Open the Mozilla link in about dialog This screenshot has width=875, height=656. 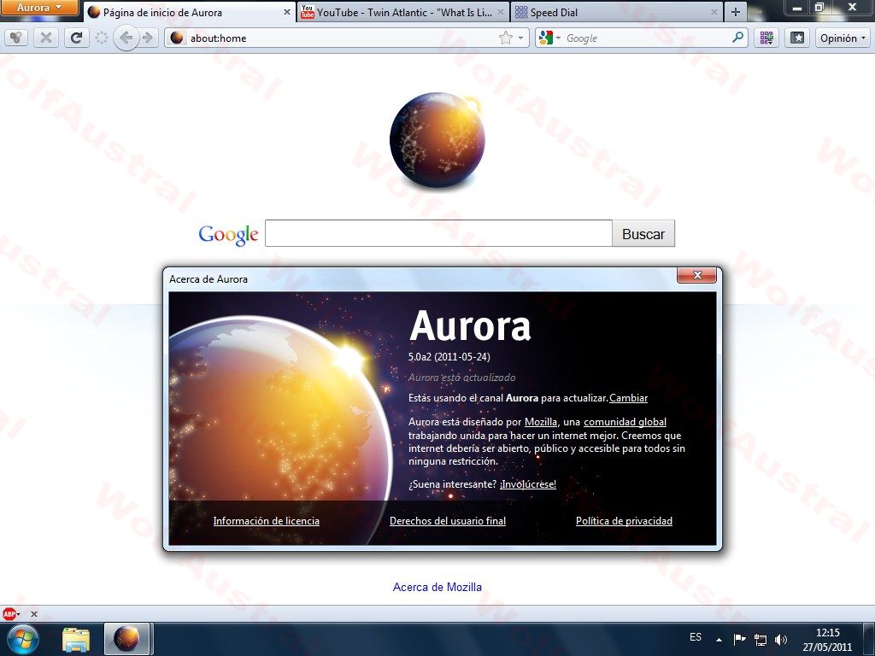[x=541, y=422]
